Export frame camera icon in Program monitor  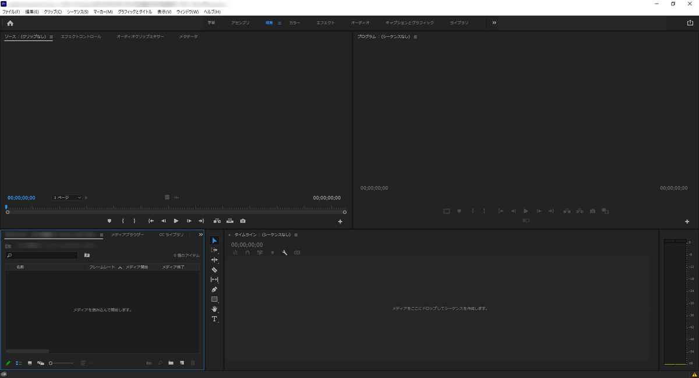592,211
